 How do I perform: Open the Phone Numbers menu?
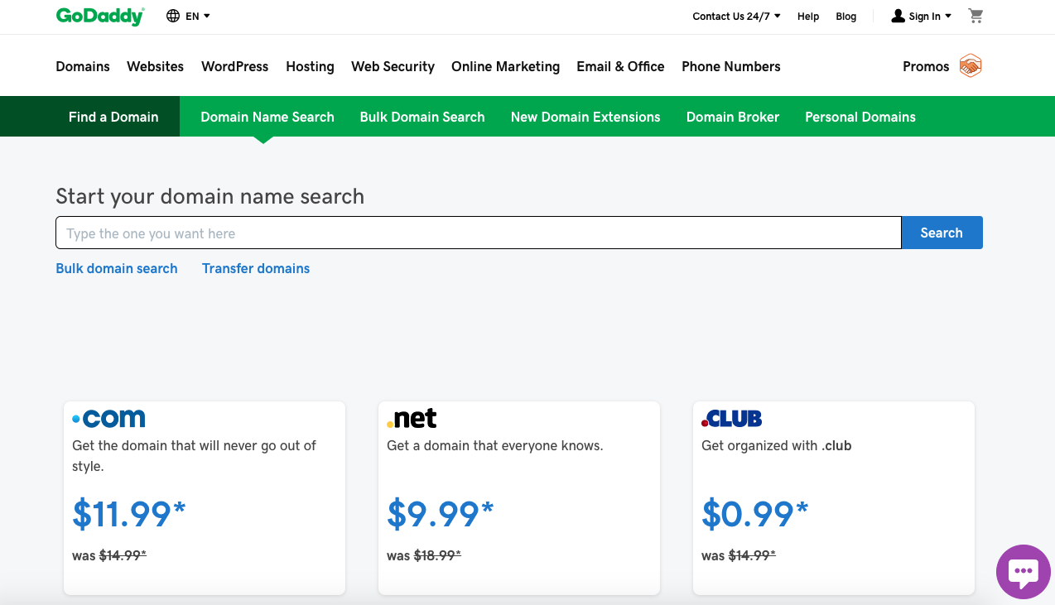pyautogui.click(x=731, y=66)
